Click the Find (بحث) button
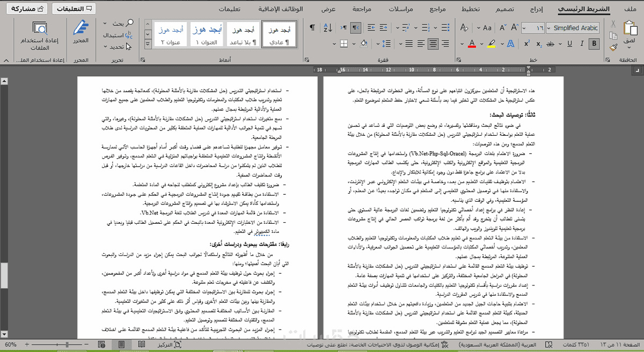 (119, 23)
